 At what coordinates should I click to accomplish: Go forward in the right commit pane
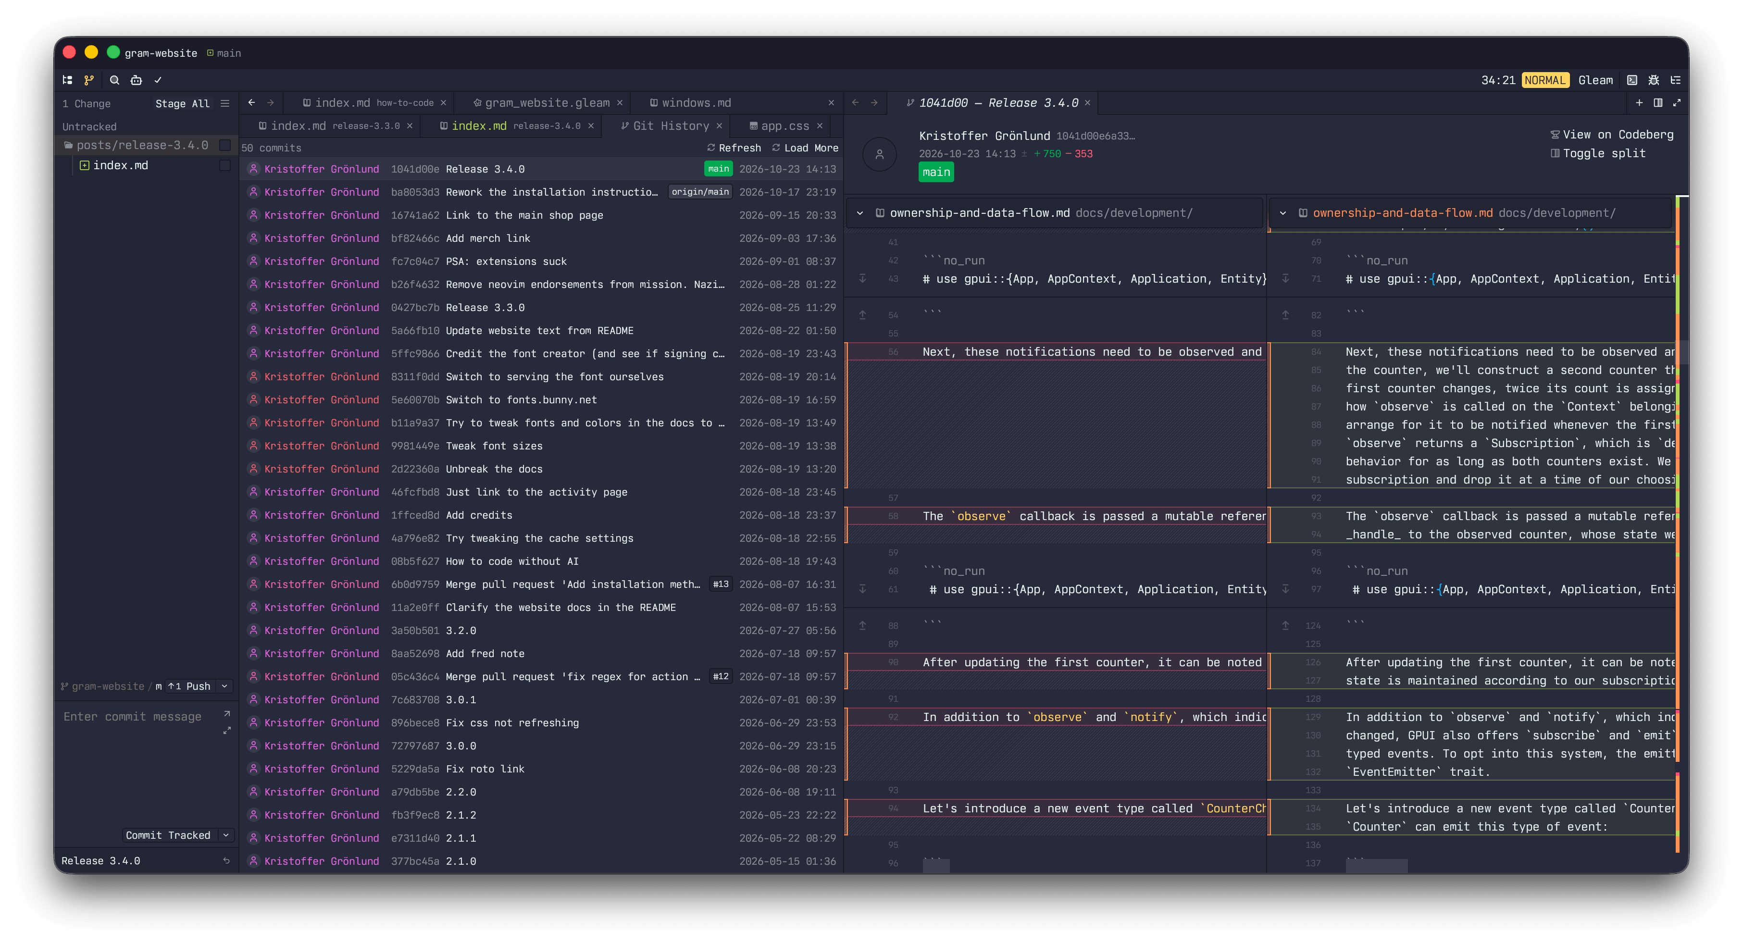pos(874,103)
